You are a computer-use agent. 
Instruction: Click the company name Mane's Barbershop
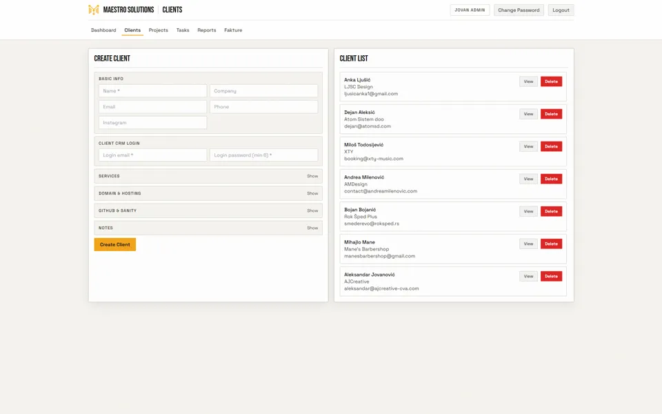pyautogui.click(x=366, y=249)
